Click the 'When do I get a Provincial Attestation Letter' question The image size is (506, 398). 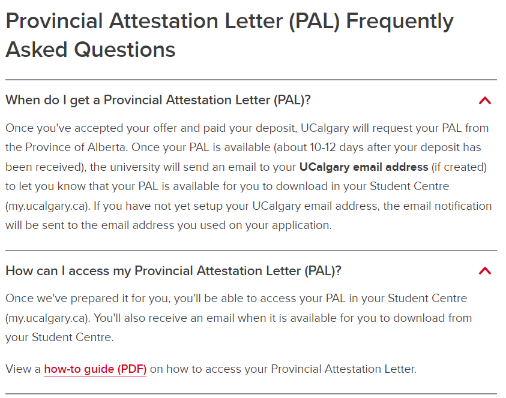(x=158, y=100)
